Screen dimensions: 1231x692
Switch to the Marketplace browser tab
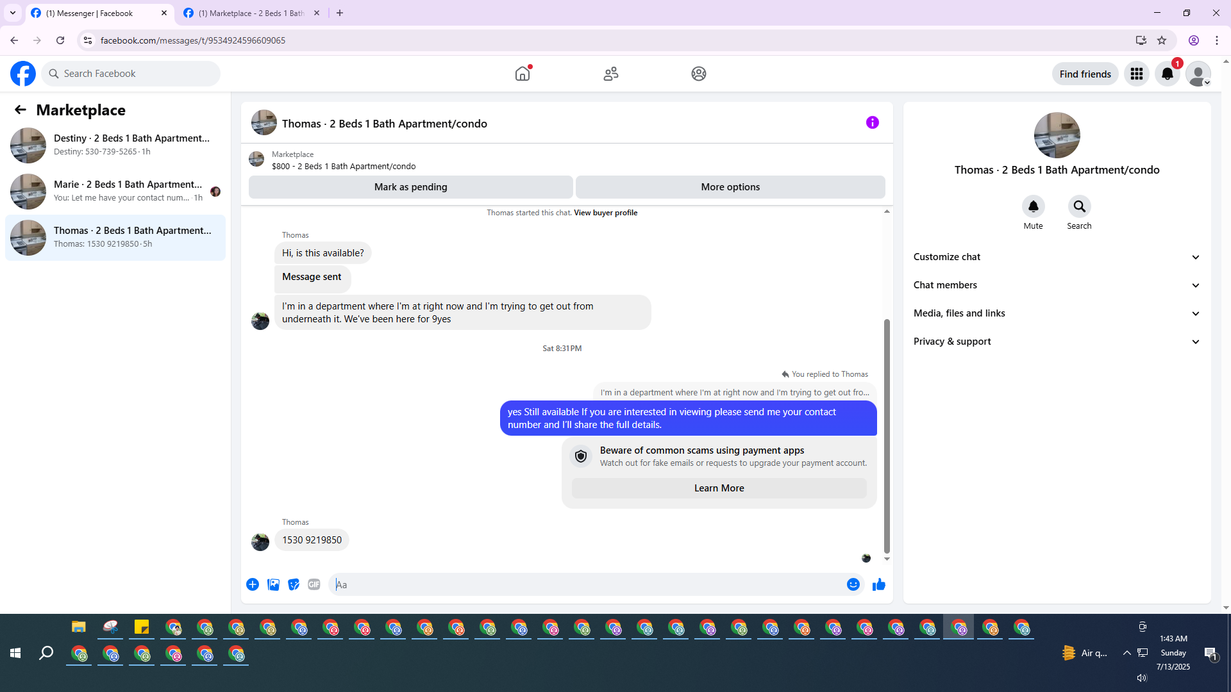251,13
